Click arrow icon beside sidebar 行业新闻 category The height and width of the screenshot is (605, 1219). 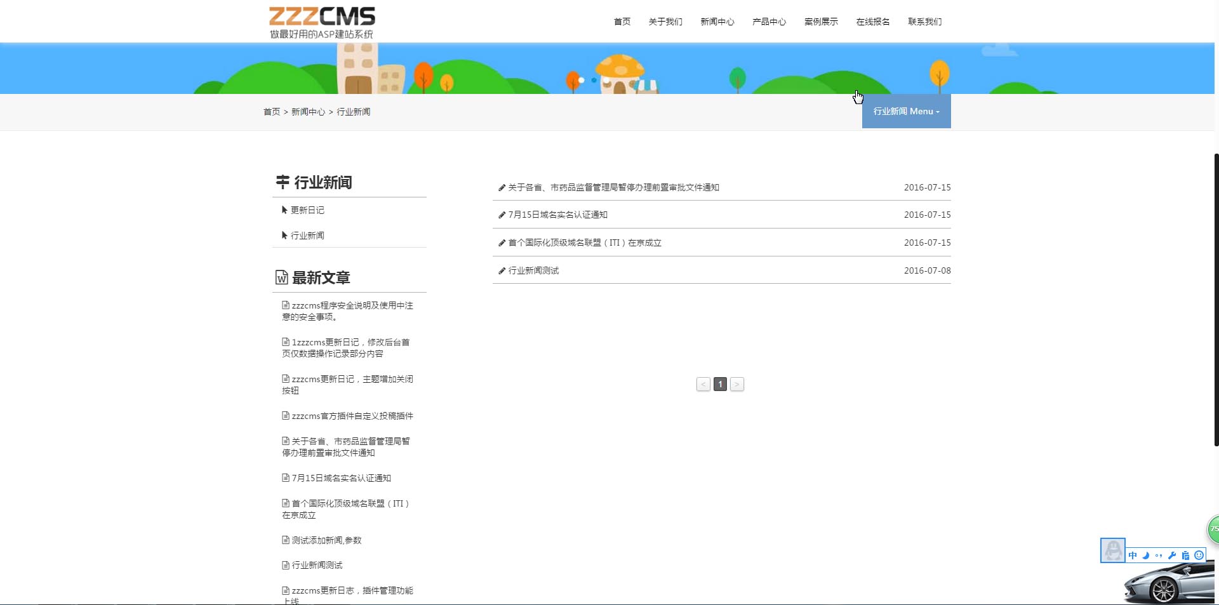click(284, 236)
